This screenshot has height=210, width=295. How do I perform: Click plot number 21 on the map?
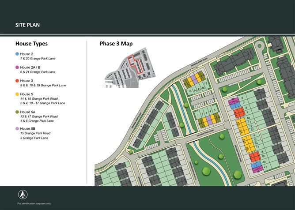click(265, 167)
